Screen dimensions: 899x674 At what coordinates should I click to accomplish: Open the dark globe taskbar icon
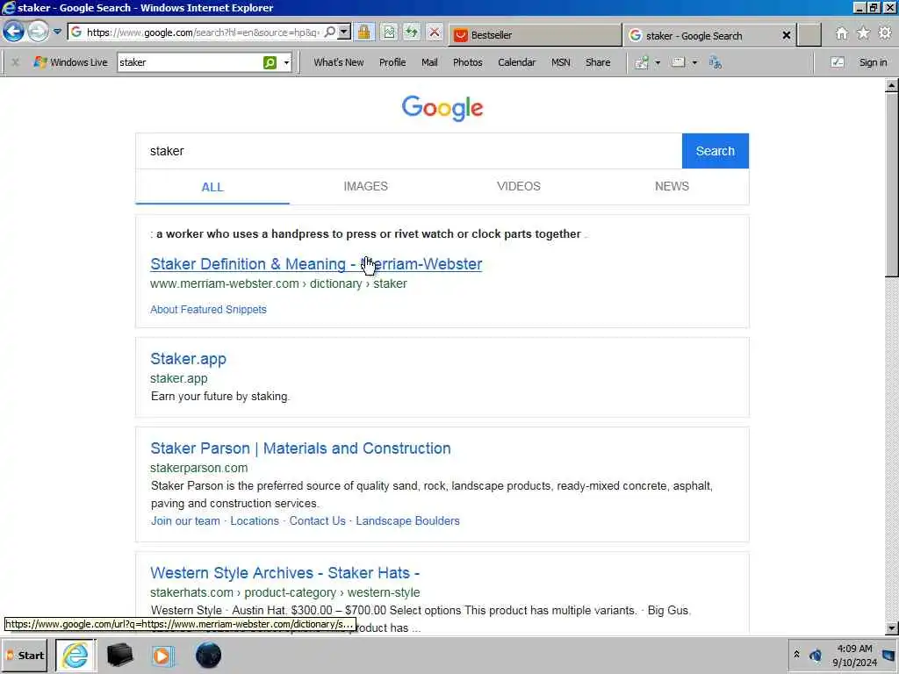tap(208, 655)
